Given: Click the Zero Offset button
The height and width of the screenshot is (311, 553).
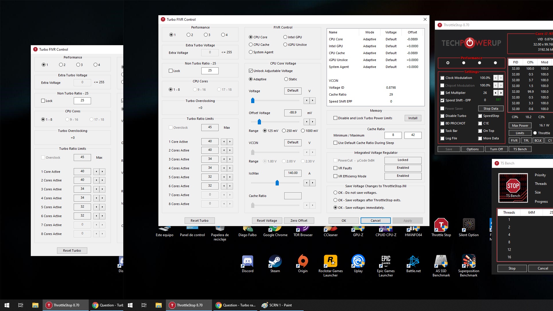Looking at the screenshot, I should [299, 221].
